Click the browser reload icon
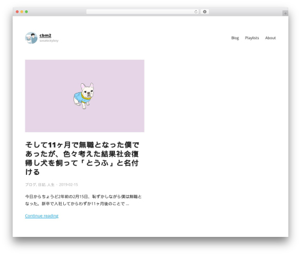The image size is (301, 255). [196, 12]
